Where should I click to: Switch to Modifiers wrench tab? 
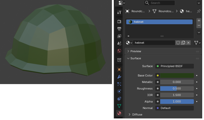(x=119, y=77)
